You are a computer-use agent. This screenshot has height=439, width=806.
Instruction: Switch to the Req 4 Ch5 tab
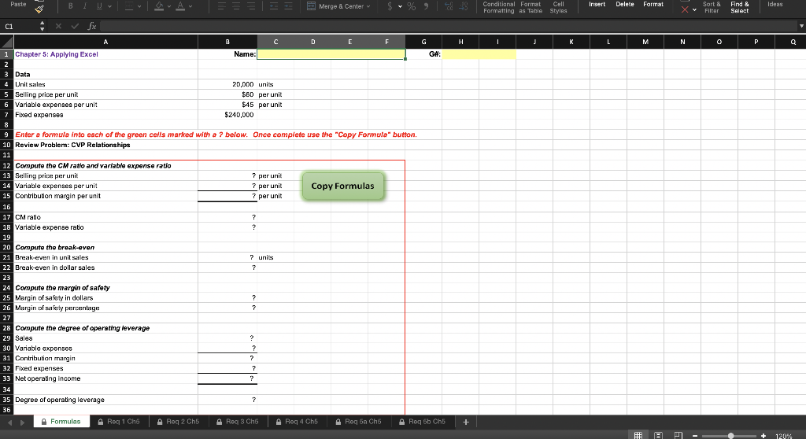coord(297,422)
